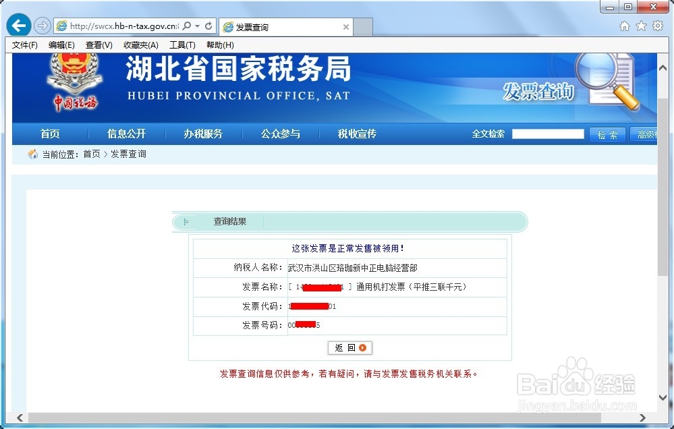Click the 检索 search button

[x=607, y=134]
